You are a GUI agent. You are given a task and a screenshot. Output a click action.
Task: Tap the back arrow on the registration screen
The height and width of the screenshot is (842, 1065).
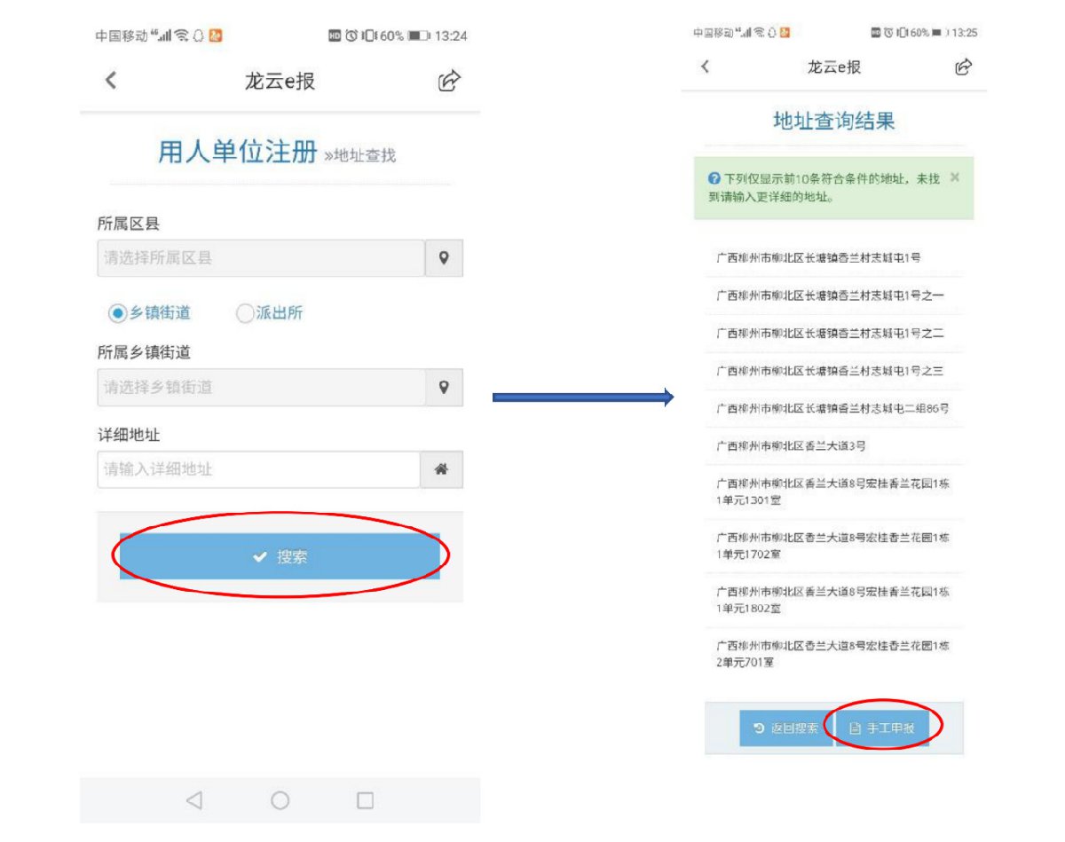111,81
